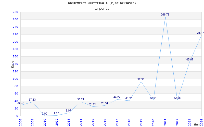Viewport: 204px width, 127px height.
Task: Click the 240 y-axis tick label
Action: coord(15,27)
